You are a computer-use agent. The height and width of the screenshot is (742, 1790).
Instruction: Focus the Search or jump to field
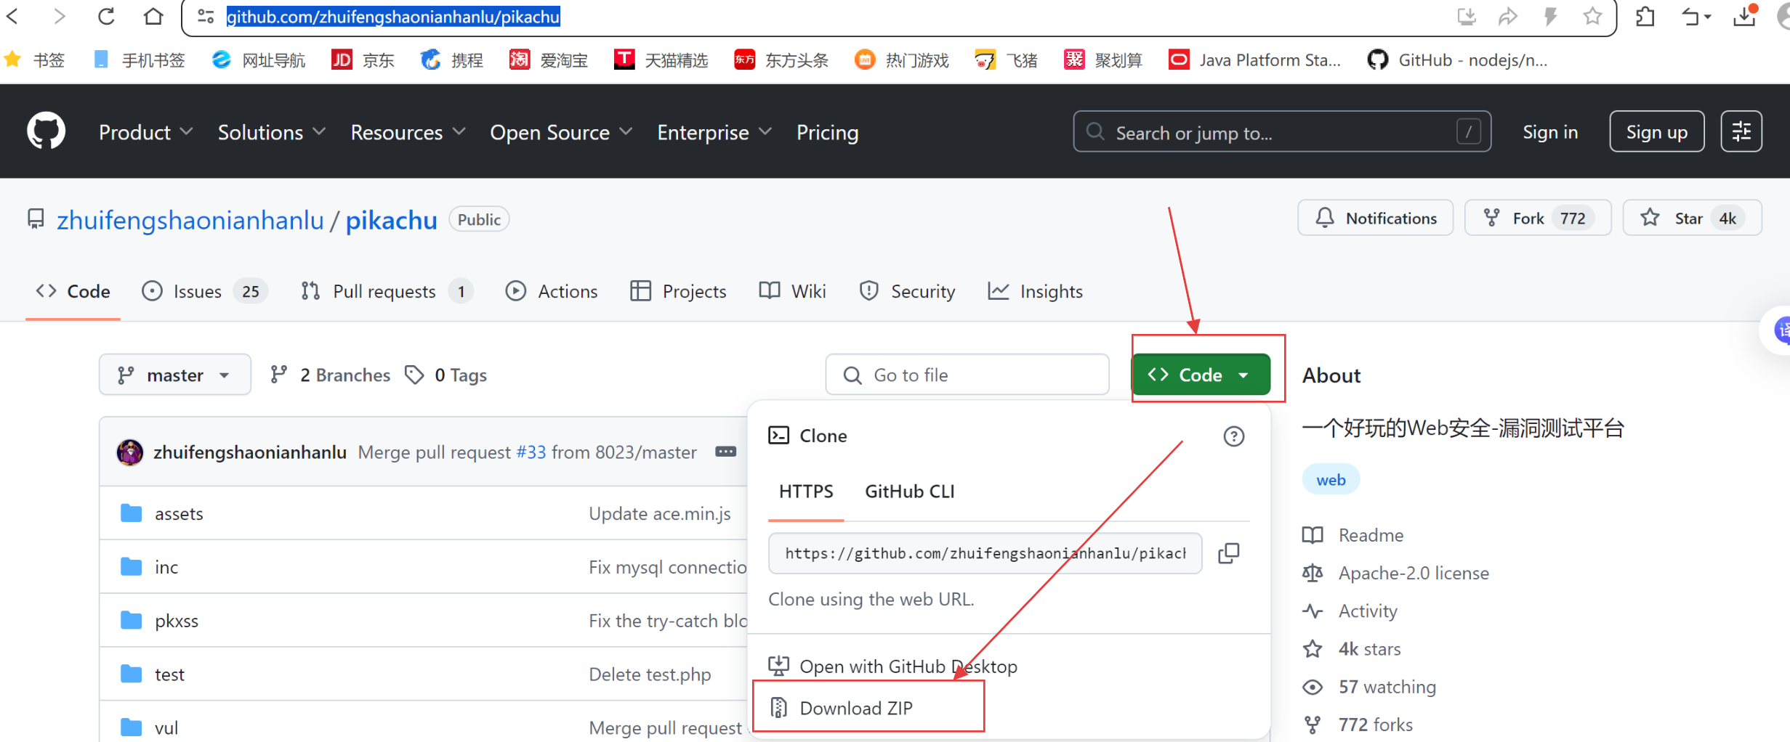click(1282, 132)
